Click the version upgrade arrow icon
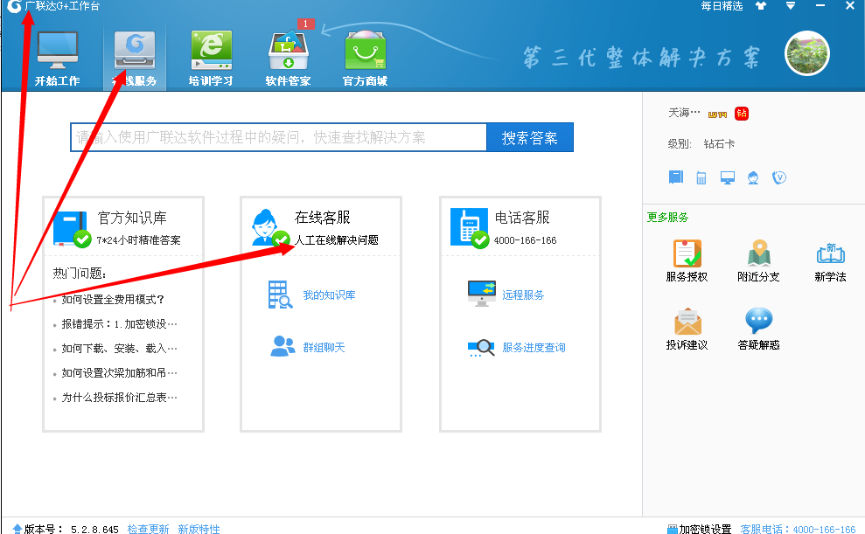The width and height of the screenshot is (865, 534). click(x=17, y=529)
